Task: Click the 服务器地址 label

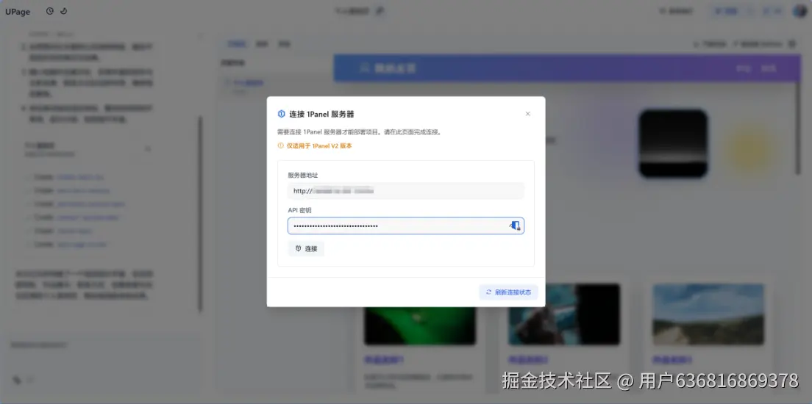Action: tap(303, 176)
